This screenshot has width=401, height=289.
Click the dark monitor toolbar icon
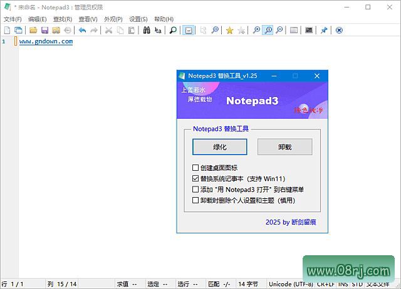point(309,31)
